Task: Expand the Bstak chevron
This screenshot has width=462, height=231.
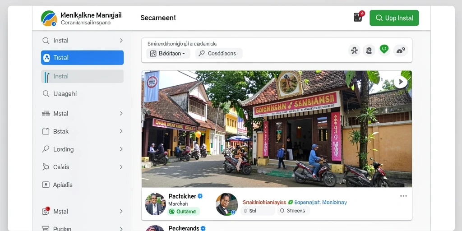Action: (x=121, y=131)
